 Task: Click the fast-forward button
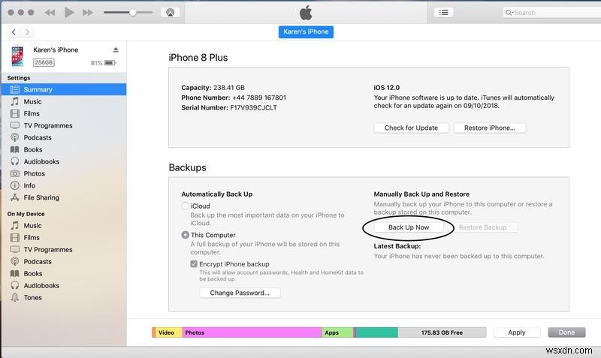point(88,13)
